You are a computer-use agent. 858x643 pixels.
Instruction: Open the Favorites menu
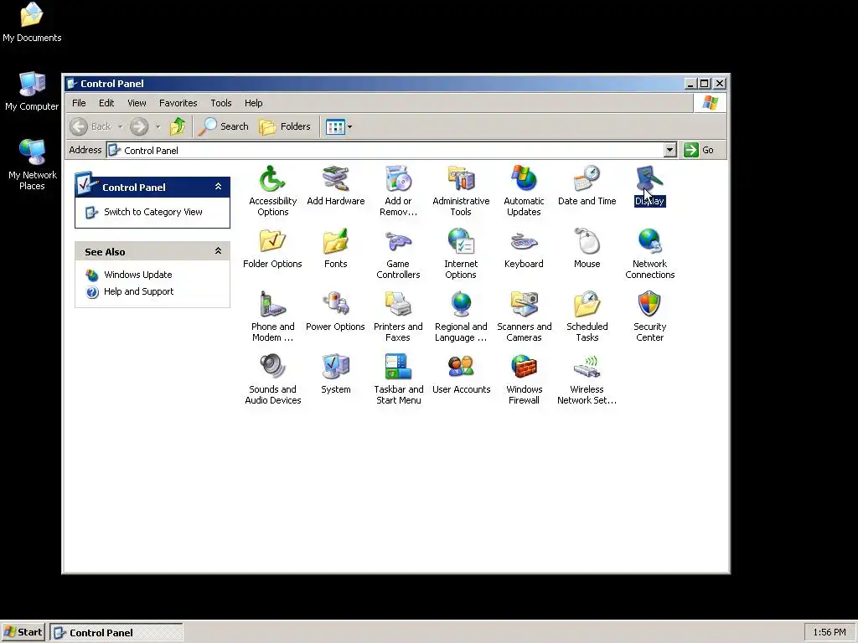coord(178,103)
